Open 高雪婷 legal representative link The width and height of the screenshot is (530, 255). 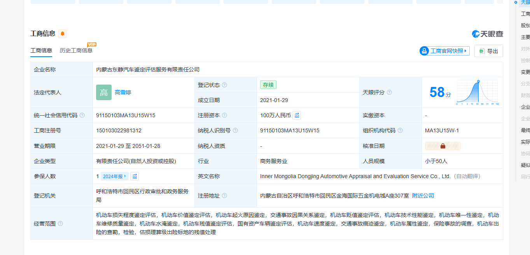123,92
